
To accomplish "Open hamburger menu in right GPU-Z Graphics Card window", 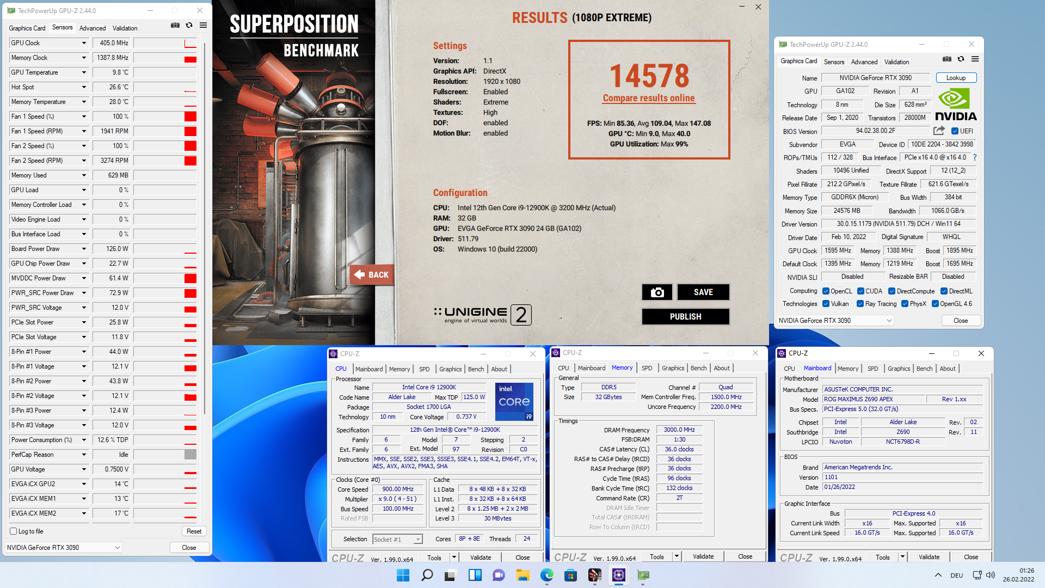I will (975, 59).
